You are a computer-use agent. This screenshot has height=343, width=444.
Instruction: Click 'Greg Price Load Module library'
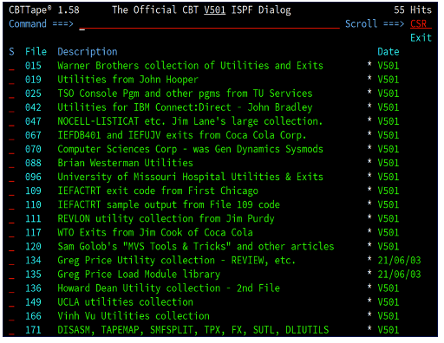tap(139, 275)
